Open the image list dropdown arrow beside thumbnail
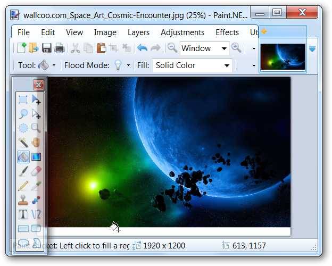Viewport: 332px width, 266px height. click(x=312, y=49)
